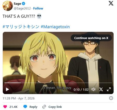The height and width of the screenshot is (110, 117).
Task: Seek on the video progress bar
Action: [58, 83]
